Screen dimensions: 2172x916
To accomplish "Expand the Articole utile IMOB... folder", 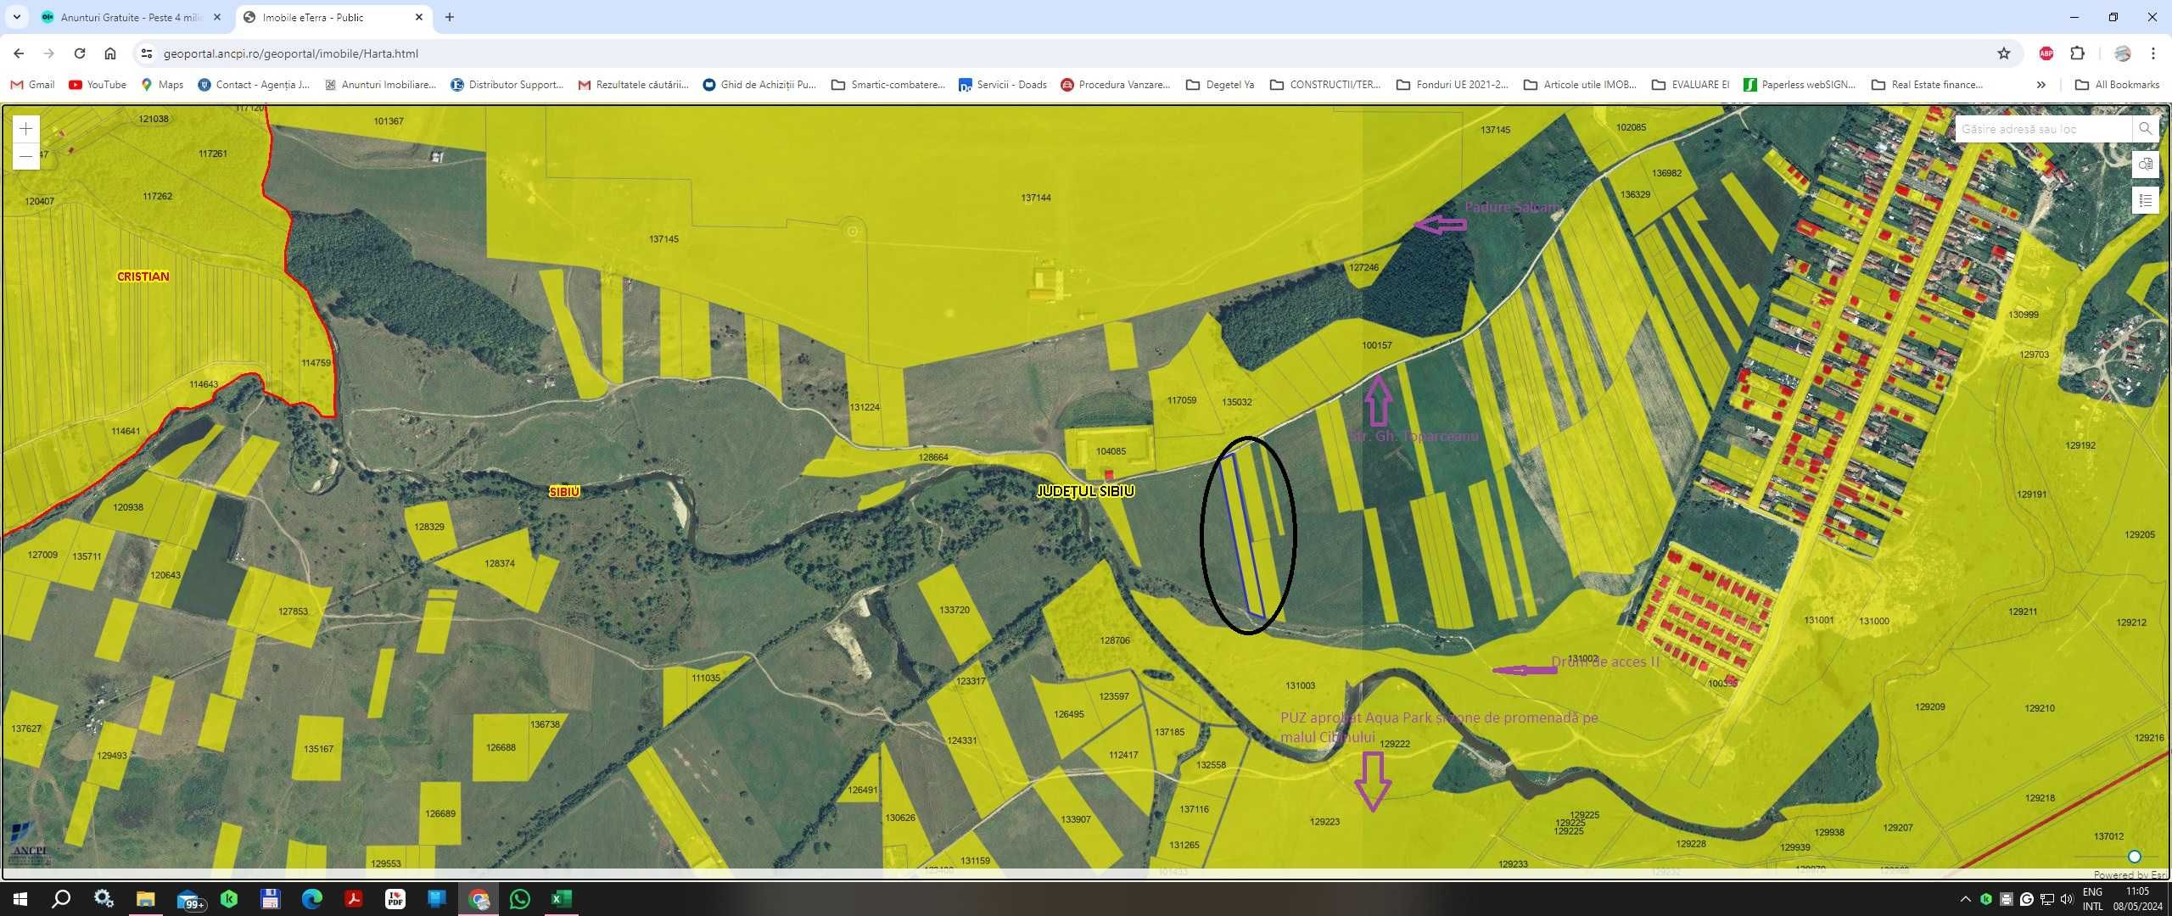I will 1580,85.
